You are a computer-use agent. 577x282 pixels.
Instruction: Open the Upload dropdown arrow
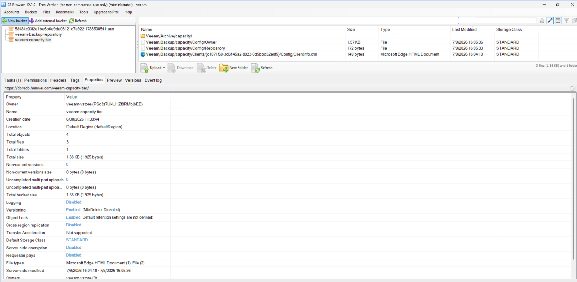tap(164, 68)
